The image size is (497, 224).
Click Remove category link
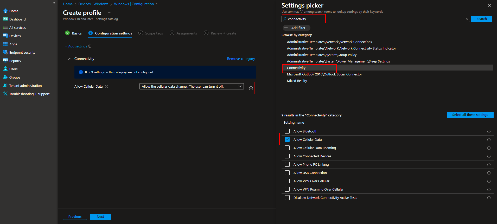[241, 59]
